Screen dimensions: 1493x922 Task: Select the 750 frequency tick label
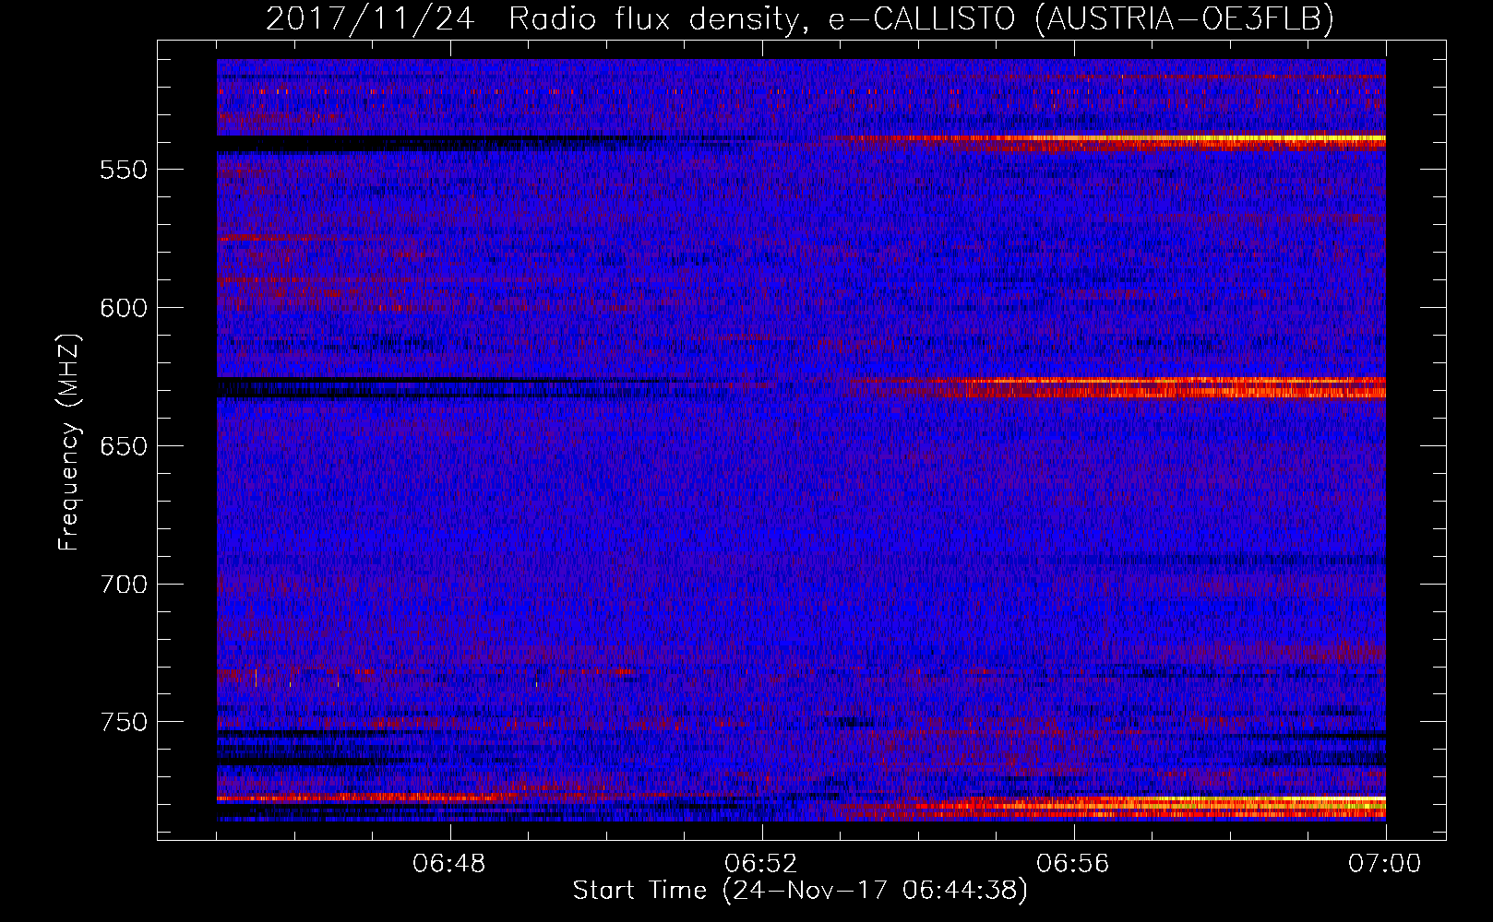click(x=124, y=722)
